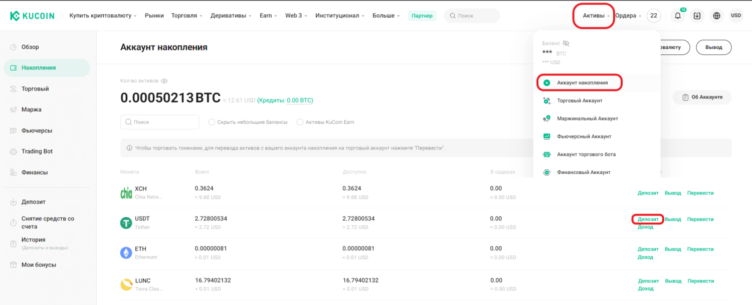Screen dimensions: 752x305
Task: Expand the 'Больше' dropdown menu
Action: (x=386, y=16)
